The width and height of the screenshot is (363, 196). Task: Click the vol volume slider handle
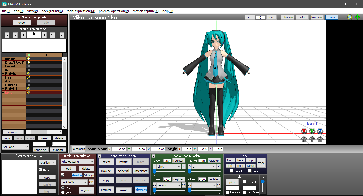pyautogui.click(x=263, y=182)
